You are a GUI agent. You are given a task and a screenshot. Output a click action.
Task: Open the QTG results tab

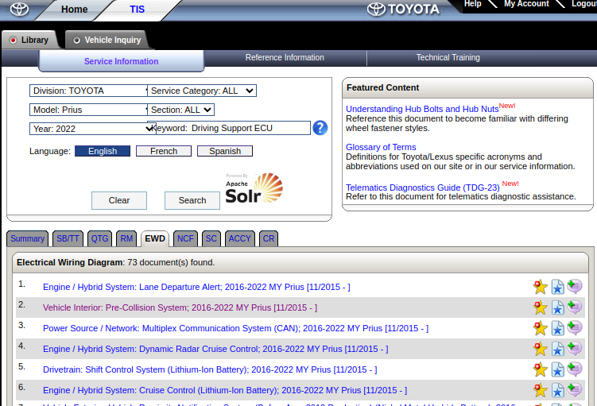[x=99, y=238]
